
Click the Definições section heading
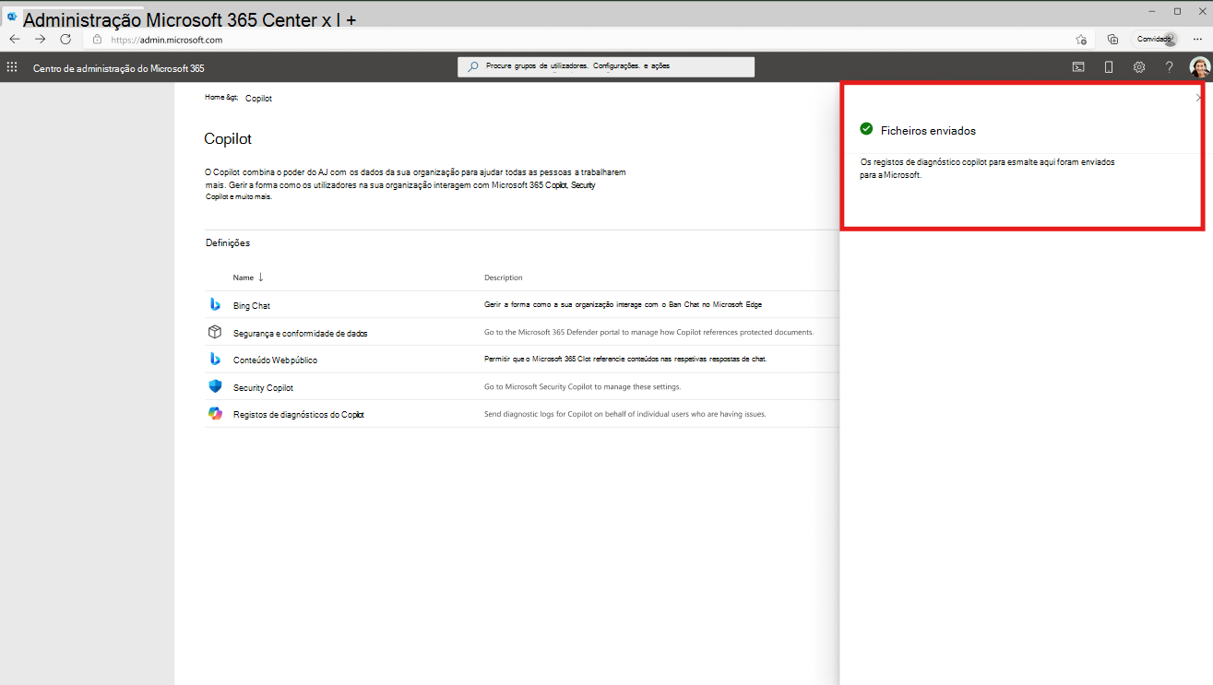pyautogui.click(x=228, y=243)
